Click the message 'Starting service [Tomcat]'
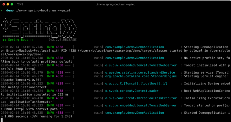 coord(207,72)
